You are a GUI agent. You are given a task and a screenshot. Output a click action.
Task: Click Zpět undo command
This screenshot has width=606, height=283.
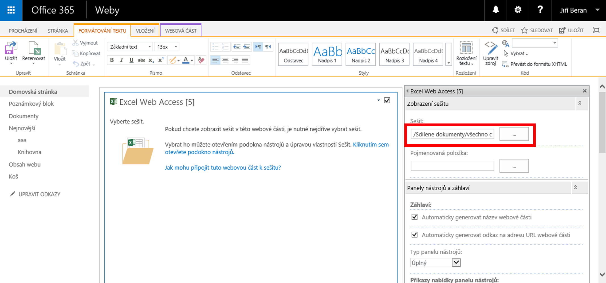82,64
